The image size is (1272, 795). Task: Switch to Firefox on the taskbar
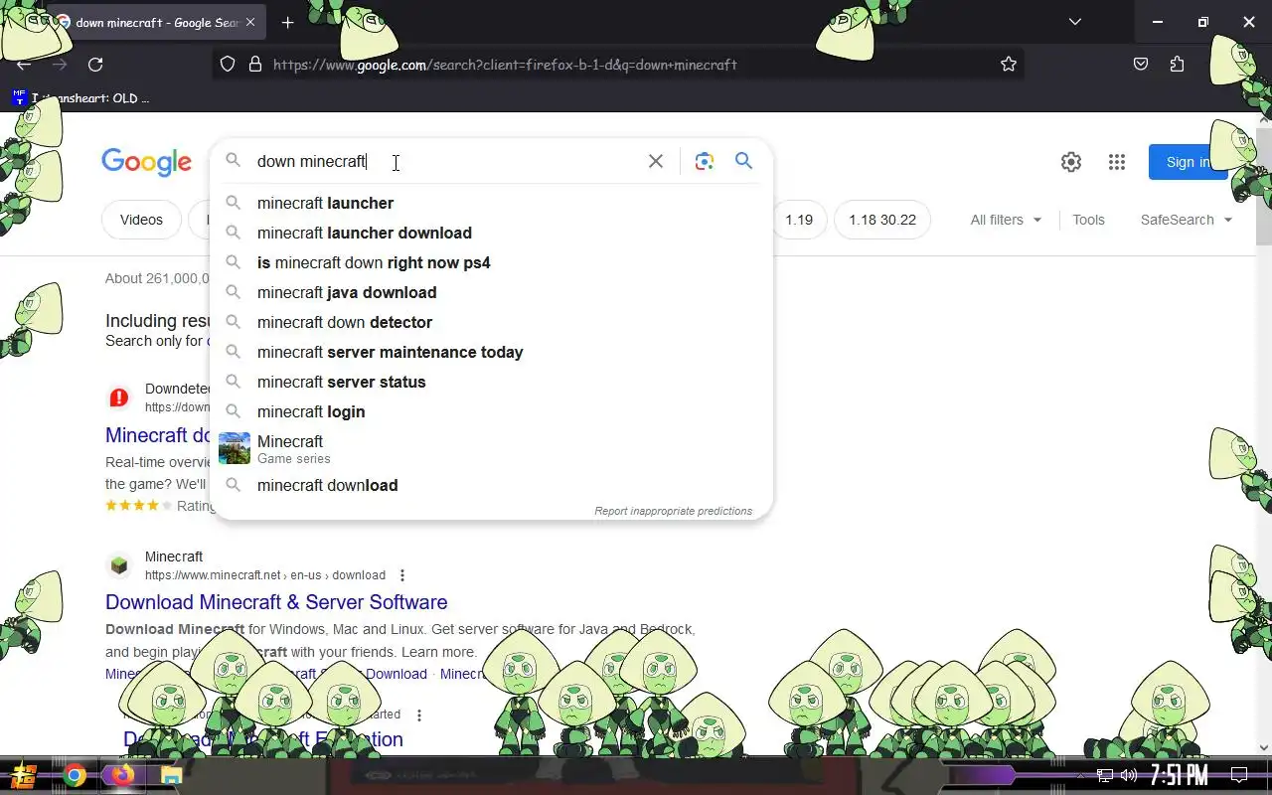(x=122, y=775)
